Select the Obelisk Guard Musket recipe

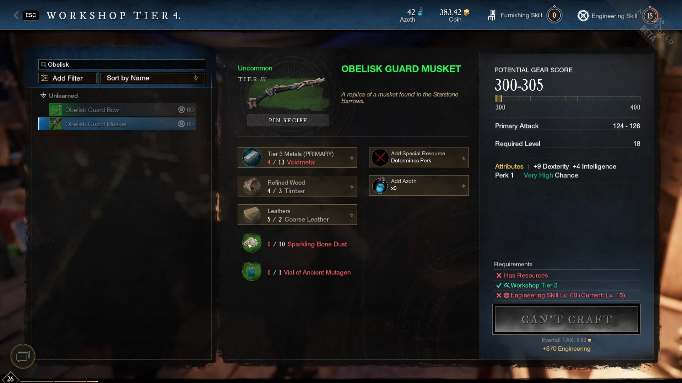(x=117, y=124)
